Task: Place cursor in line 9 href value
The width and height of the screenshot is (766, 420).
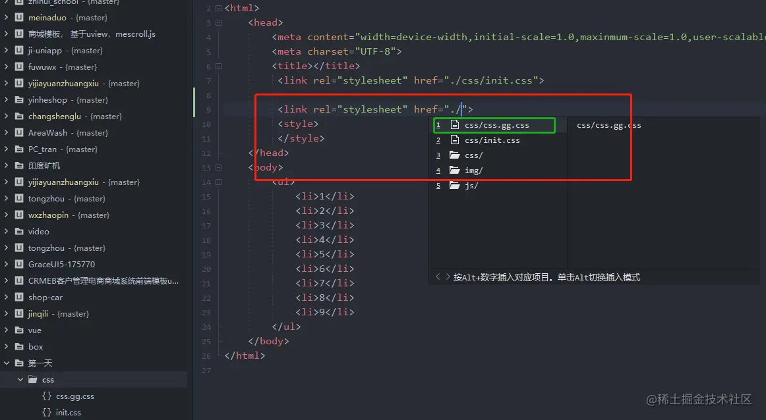Action: pos(456,109)
